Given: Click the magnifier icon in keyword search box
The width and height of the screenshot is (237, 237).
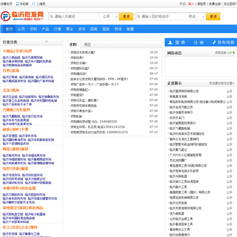Looking at the screenshot, I should [51, 16].
